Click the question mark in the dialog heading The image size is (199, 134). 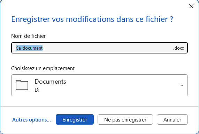point(171,19)
